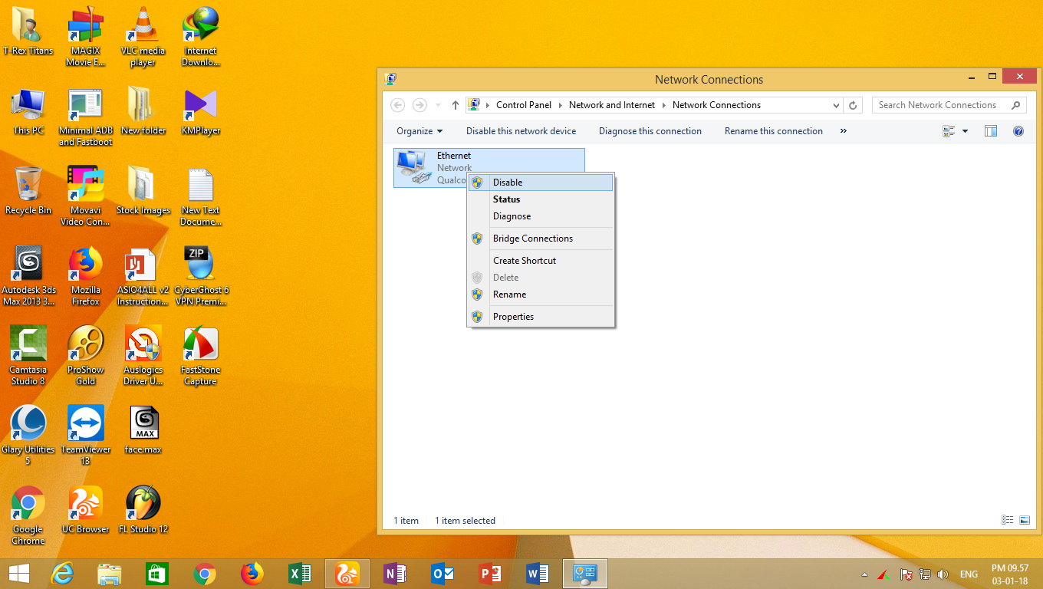Screen dimensions: 1043x589
Task: Switch to large icons view in status bar
Action: click(x=1025, y=520)
